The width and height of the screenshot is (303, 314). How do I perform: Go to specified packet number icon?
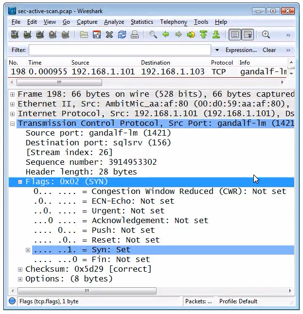point(191,35)
